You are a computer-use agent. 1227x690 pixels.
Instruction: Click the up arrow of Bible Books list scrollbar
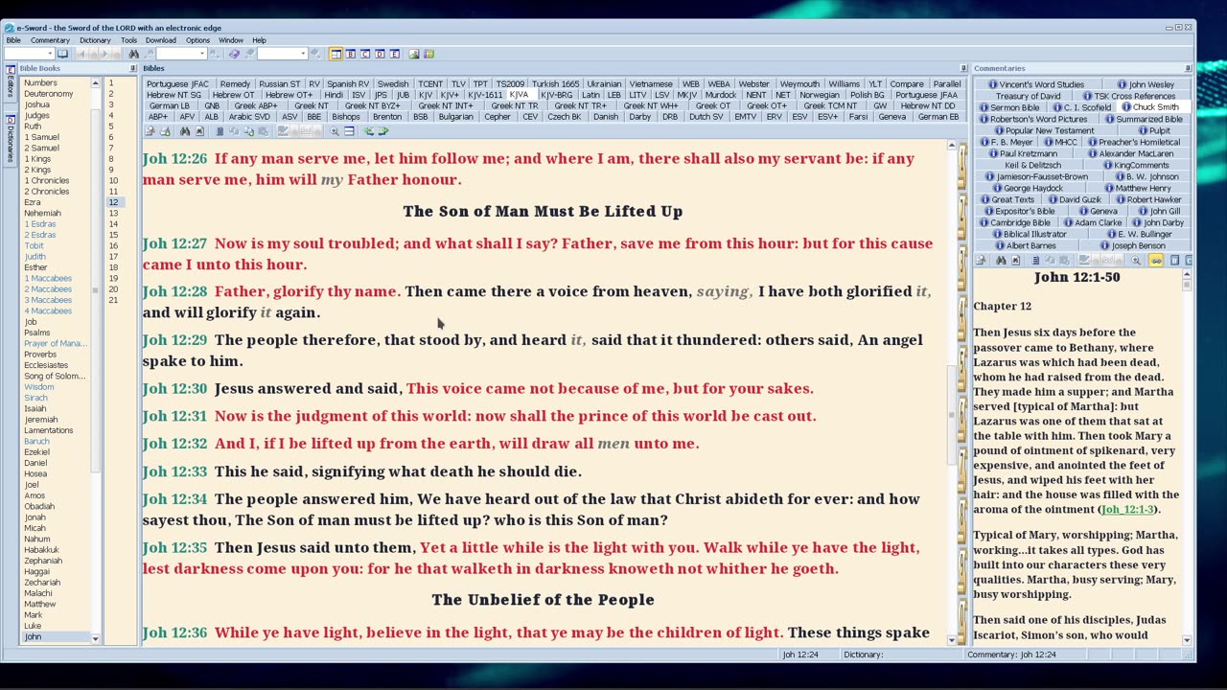click(x=95, y=83)
